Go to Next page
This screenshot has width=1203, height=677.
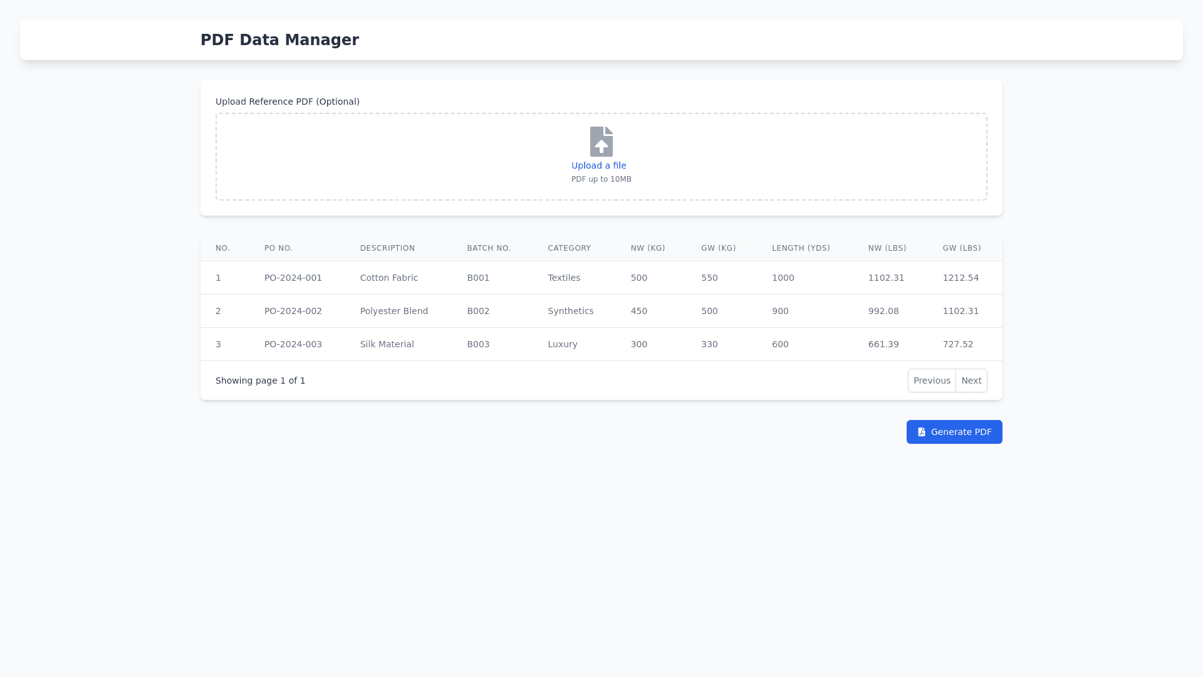[x=971, y=380]
